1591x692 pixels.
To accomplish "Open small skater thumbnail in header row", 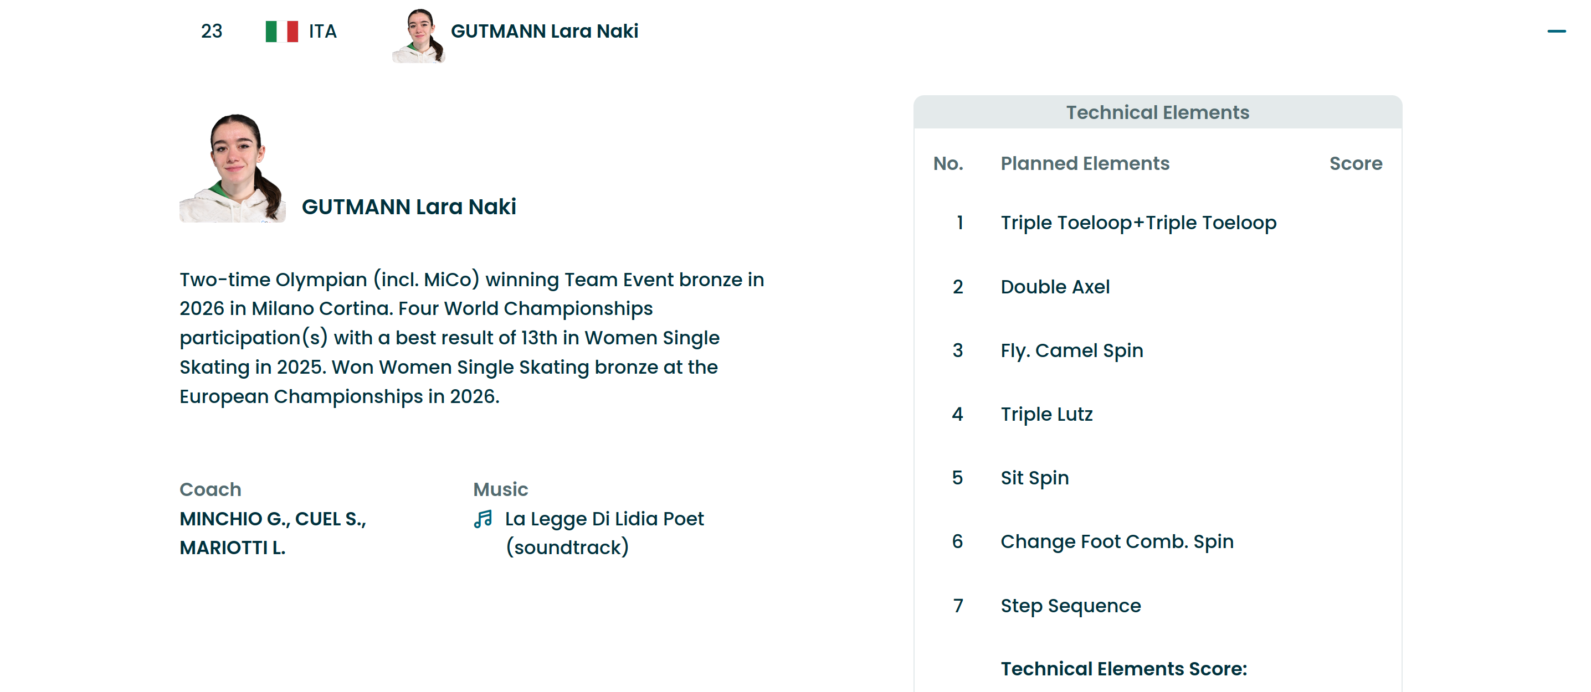I will 419,36.
